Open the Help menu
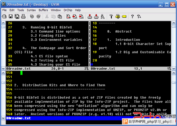Image resolution: width=177 pixels, height=126 pixels. pyautogui.click(x=78, y=10)
